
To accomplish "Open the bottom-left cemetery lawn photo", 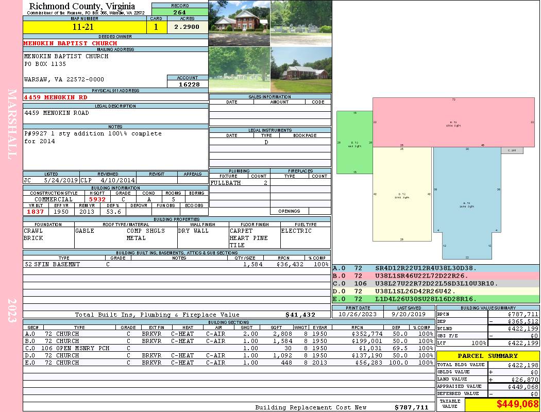I will (240, 70).
